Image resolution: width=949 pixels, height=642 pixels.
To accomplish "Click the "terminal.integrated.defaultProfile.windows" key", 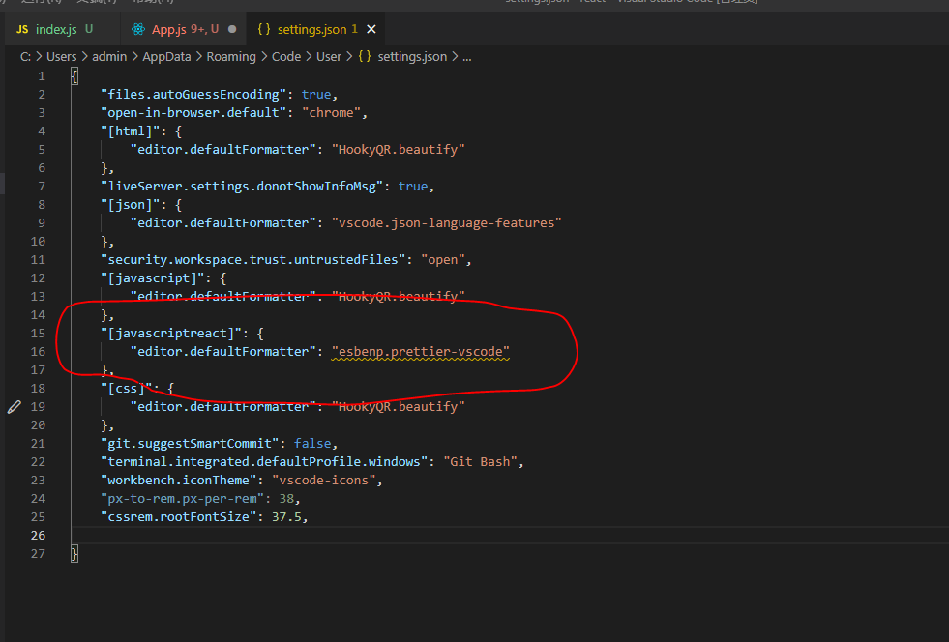I will tap(264, 462).
